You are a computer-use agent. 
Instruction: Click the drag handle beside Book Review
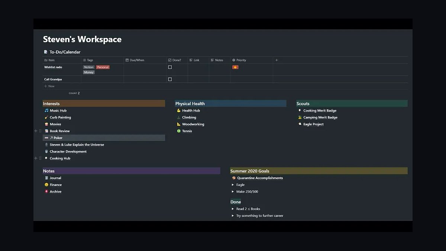[40, 131]
